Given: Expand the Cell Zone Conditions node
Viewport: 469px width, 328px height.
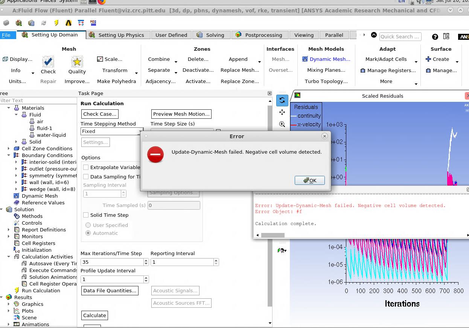Looking at the screenshot, I should pyautogui.click(x=9, y=148).
